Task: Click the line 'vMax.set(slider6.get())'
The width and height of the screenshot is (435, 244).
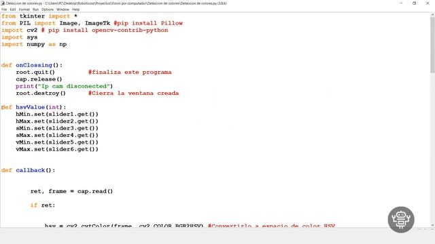Action: [57, 149]
